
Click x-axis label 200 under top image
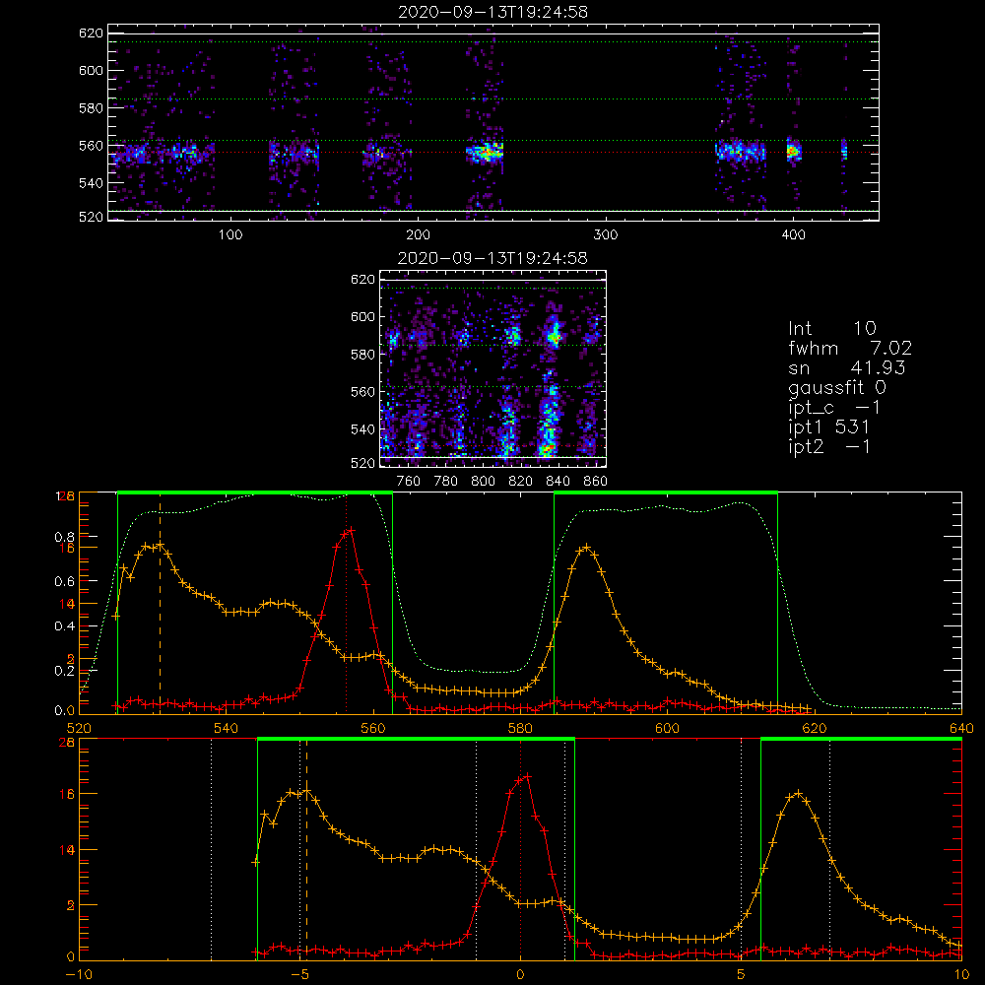pos(418,235)
